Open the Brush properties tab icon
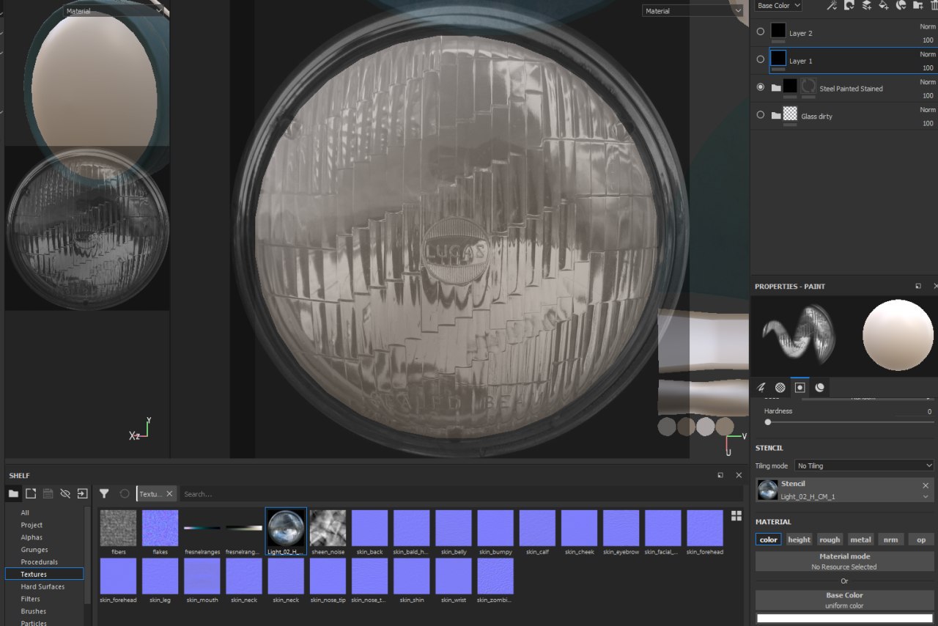 click(x=761, y=387)
